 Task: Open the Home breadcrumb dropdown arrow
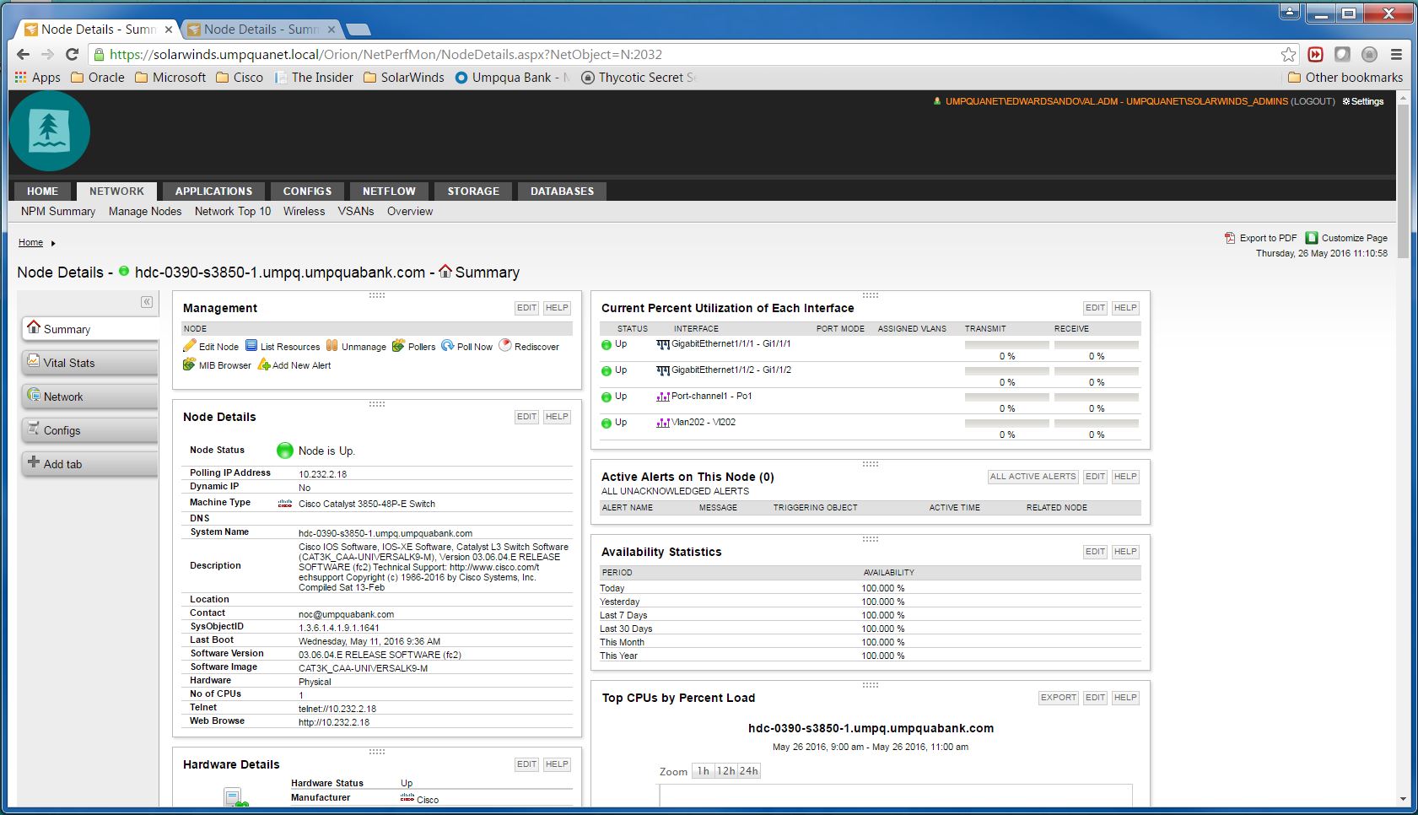(53, 243)
